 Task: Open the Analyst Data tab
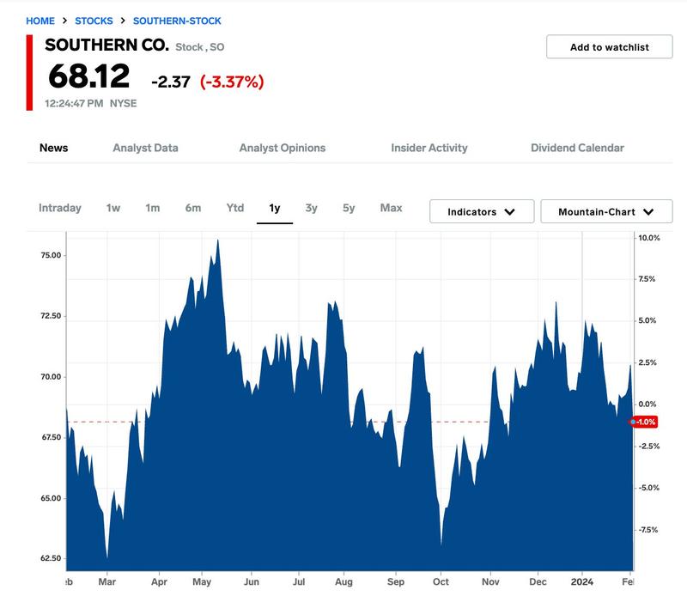(145, 148)
